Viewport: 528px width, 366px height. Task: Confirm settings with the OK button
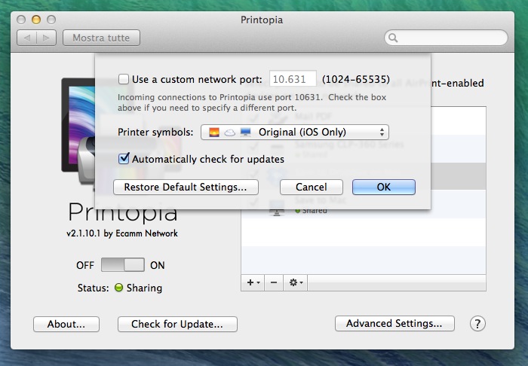pos(383,187)
